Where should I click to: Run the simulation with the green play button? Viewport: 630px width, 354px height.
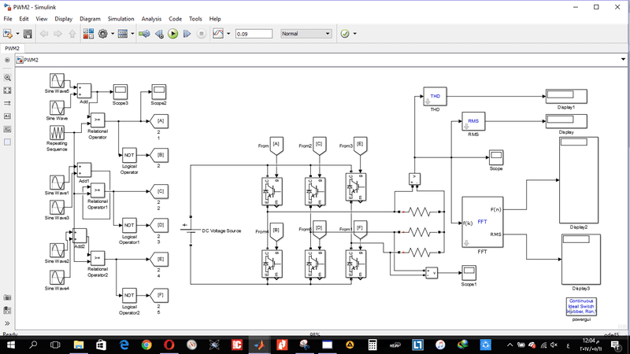(x=172, y=34)
